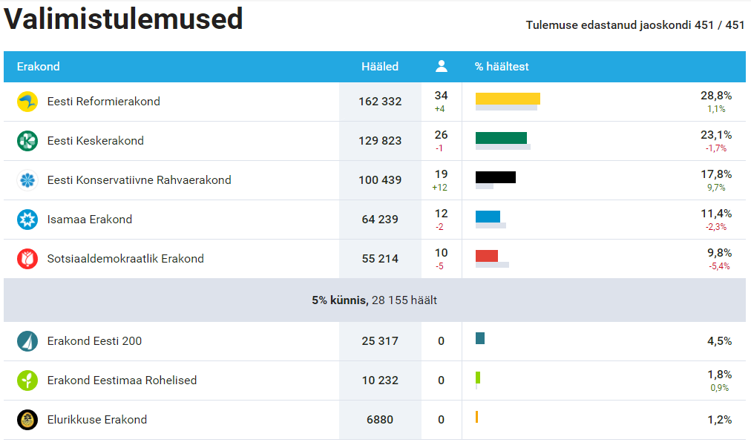Viewport: 751px width, 448px height.
Task: Click the orange Elurikkuse vote bar
Action: point(477,417)
